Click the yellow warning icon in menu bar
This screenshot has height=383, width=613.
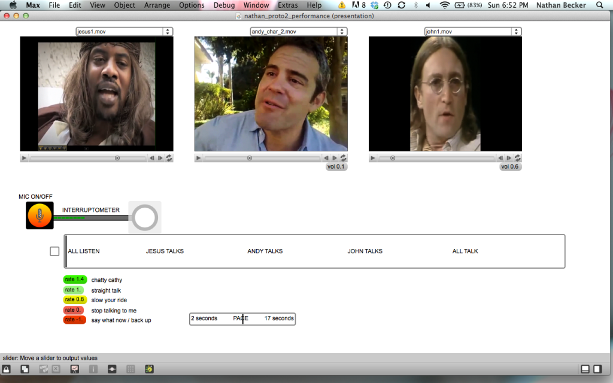(342, 5)
